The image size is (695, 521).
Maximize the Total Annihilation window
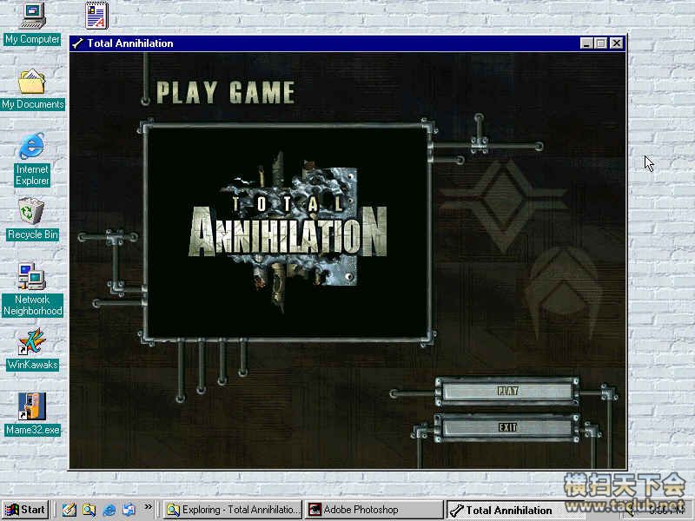click(601, 43)
